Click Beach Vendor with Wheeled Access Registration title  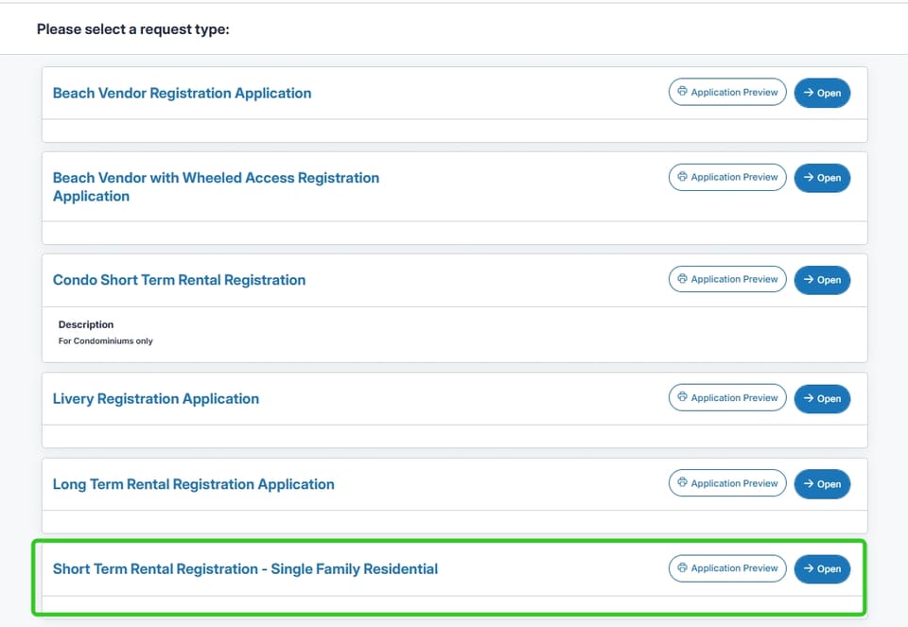pyautogui.click(x=216, y=187)
